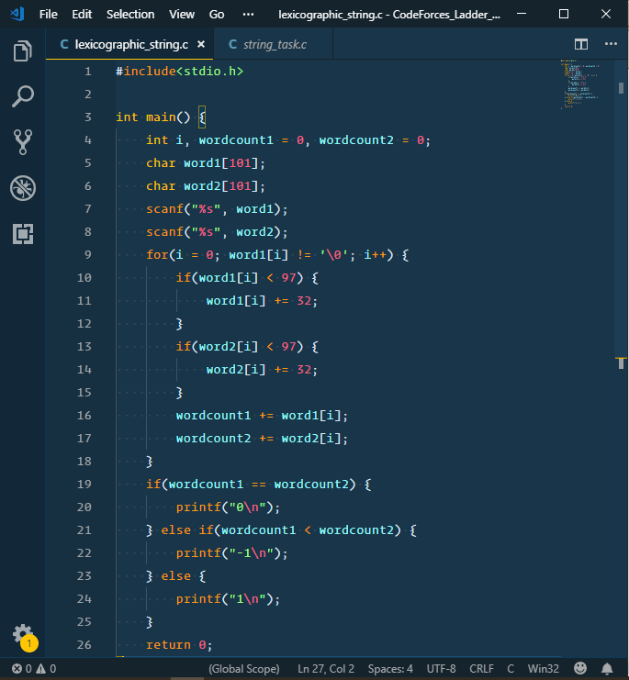Show notifications using the bell icon

coord(607,669)
